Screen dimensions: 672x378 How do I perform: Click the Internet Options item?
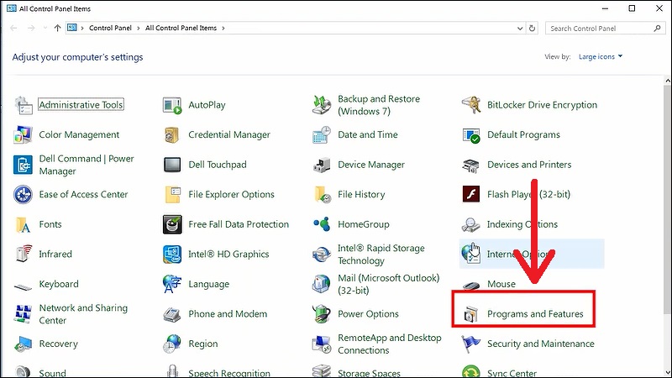(x=532, y=255)
